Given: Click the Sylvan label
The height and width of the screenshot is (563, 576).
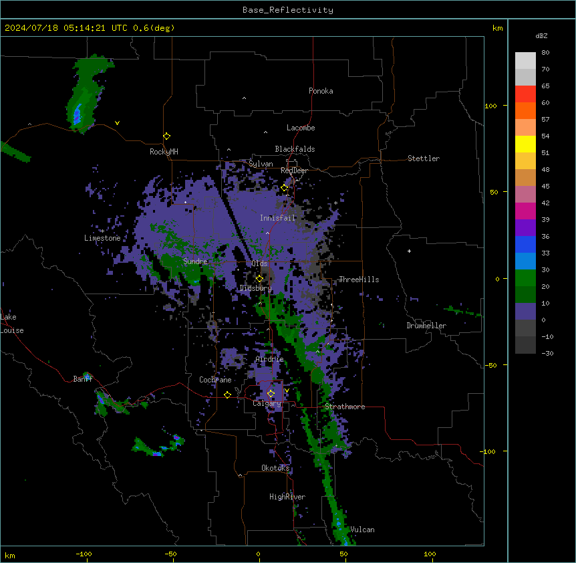Looking at the screenshot, I should pos(261,164).
